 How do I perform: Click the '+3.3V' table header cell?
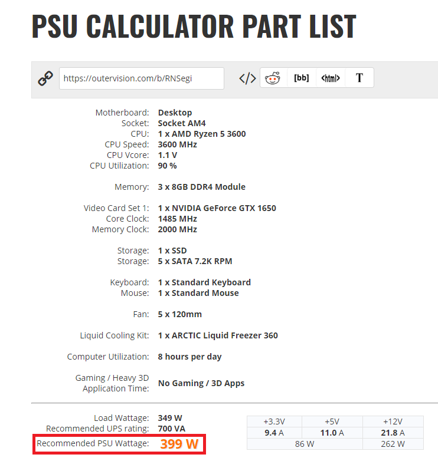274,422
